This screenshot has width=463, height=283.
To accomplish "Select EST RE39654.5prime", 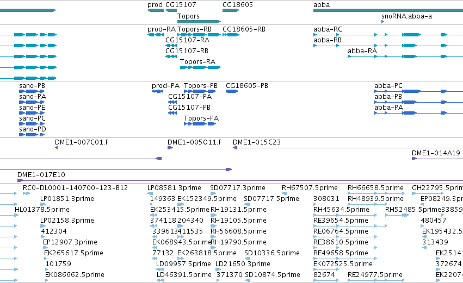I will (x=350, y=227).
